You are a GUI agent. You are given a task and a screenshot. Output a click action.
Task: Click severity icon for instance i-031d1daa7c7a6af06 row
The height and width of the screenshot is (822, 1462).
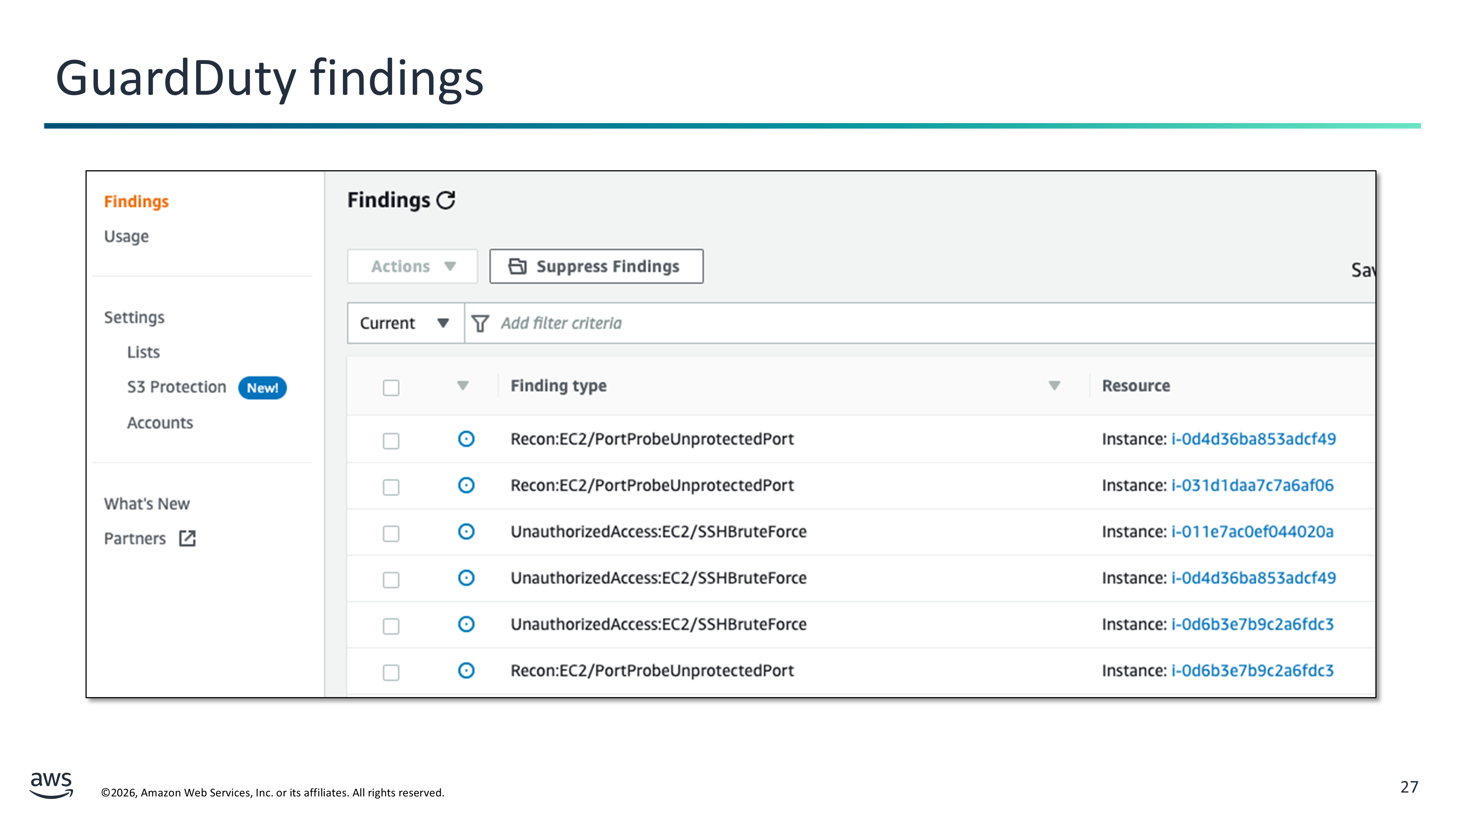[466, 486]
